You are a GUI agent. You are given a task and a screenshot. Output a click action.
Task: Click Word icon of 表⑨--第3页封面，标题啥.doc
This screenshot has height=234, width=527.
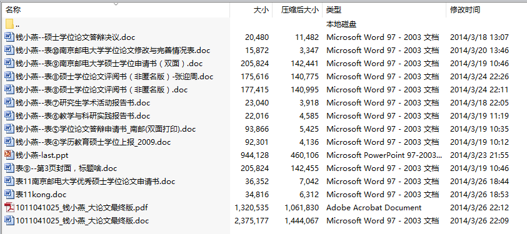(x=9, y=168)
